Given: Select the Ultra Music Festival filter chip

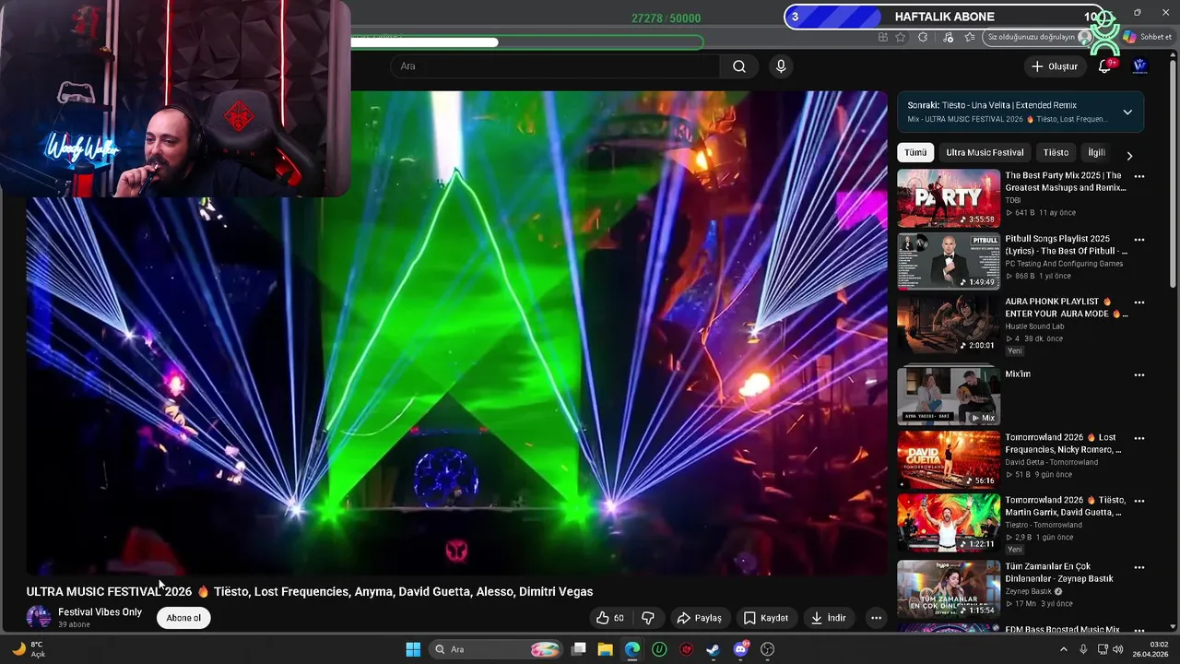Looking at the screenshot, I should pyautogui.click(x=985, y=153).
